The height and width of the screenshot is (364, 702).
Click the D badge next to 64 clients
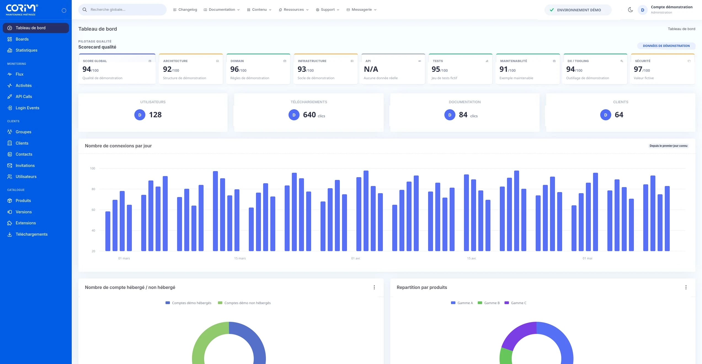tap(606, 115)
